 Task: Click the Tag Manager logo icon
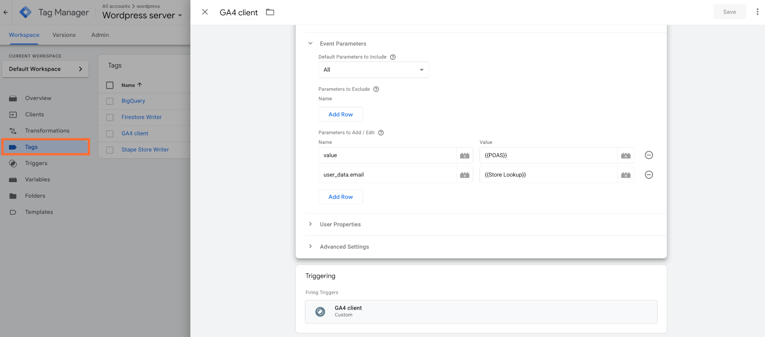coord(25,12)
